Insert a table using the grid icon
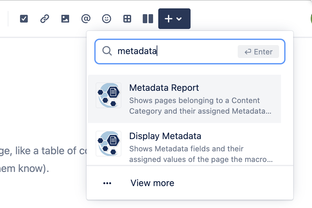Image resolution: width=312 pixels, height=208 pixels. coord(127,19)
